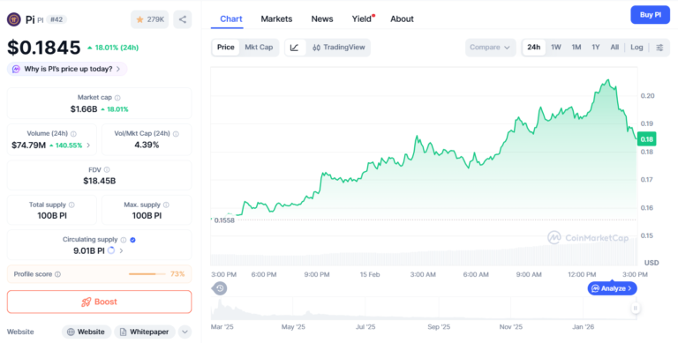Switch to the About tab
This screenshot has height=343, width=678.
403,19
